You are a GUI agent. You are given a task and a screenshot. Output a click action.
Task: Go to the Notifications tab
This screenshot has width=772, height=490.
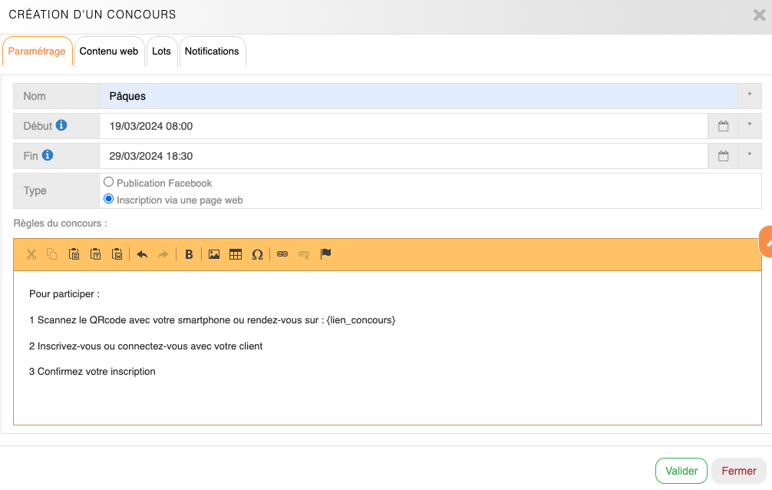pos(212,51)
